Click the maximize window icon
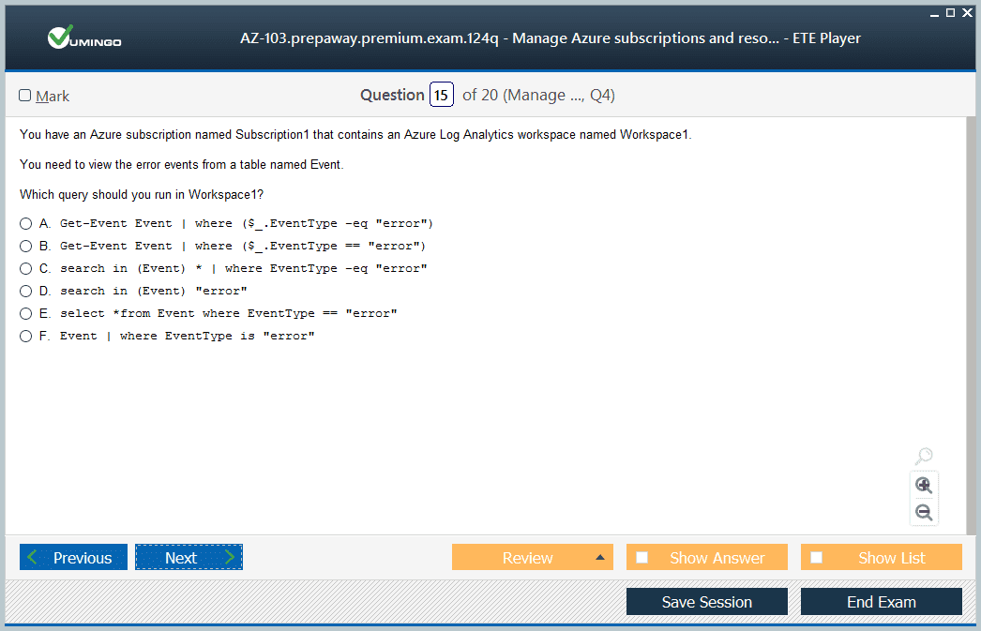 pyautogui.click(x=950, y=12)
